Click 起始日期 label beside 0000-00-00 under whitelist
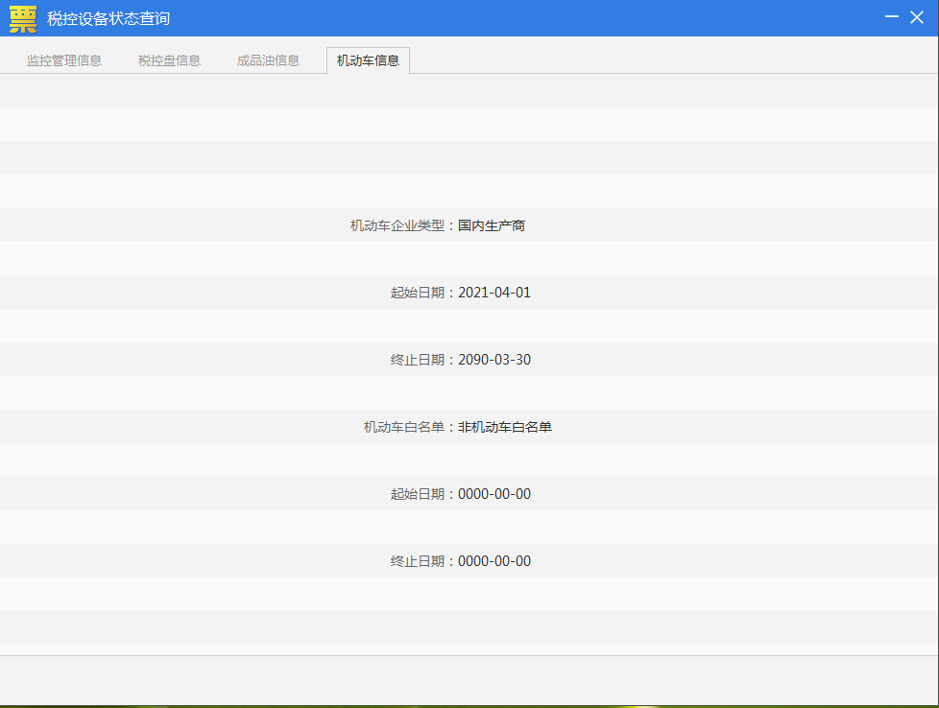Image resolution: width=939 pixels, height=708 pixels. coord(418,494)
